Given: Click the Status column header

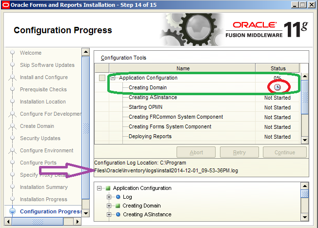Looking at the screenshot, I should [278, 68].
